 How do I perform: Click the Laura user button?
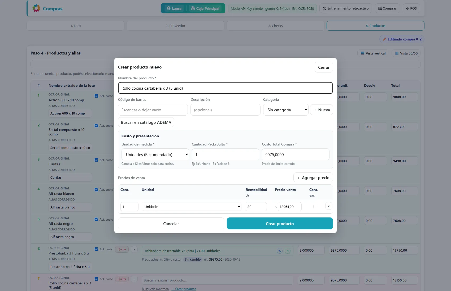tap(174, 8)
